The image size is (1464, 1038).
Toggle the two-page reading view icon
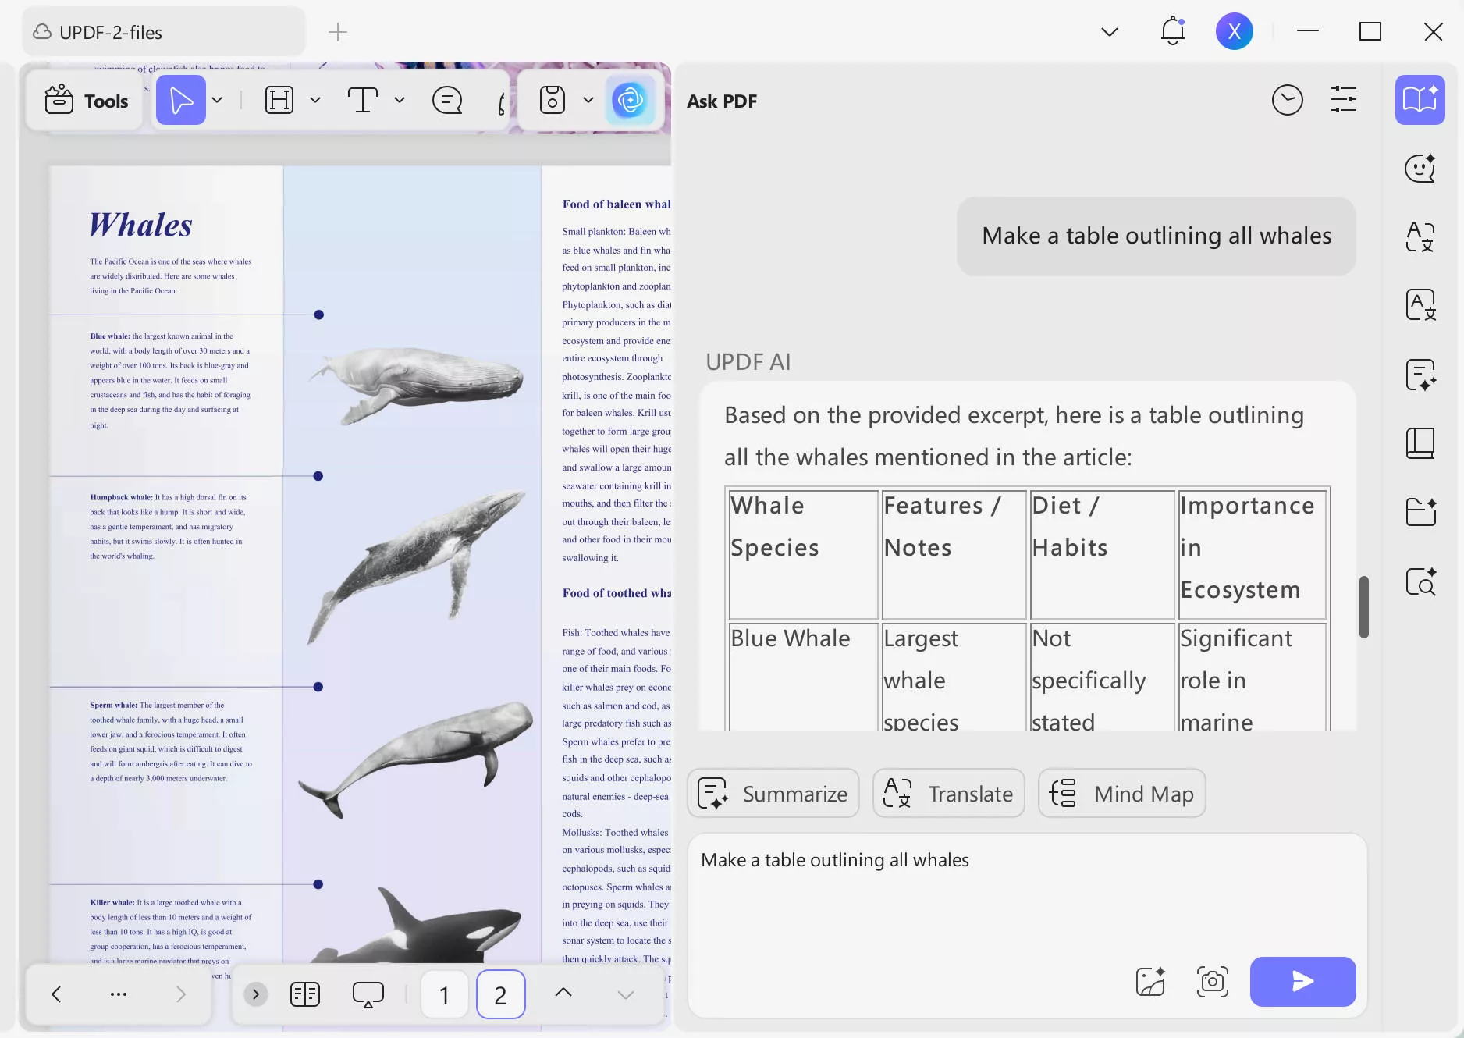[x=305, y=994]
